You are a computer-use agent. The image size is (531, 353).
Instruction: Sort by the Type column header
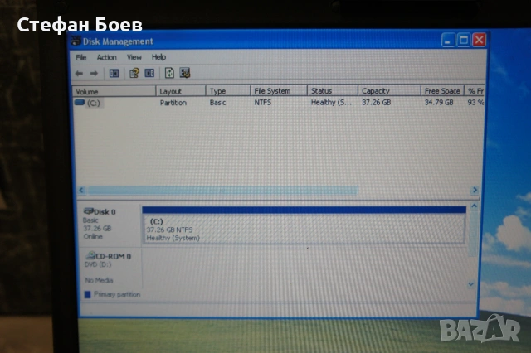[228, 91]
